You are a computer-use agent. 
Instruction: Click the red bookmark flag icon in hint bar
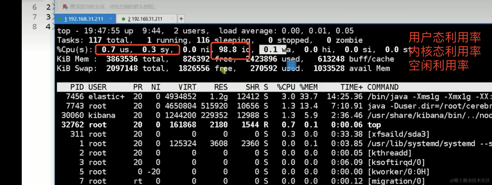pyautogui.click(x=65, y=7)
